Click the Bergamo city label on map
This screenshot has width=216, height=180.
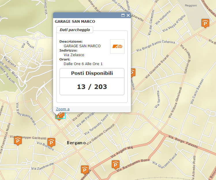[x=76, y=143]
